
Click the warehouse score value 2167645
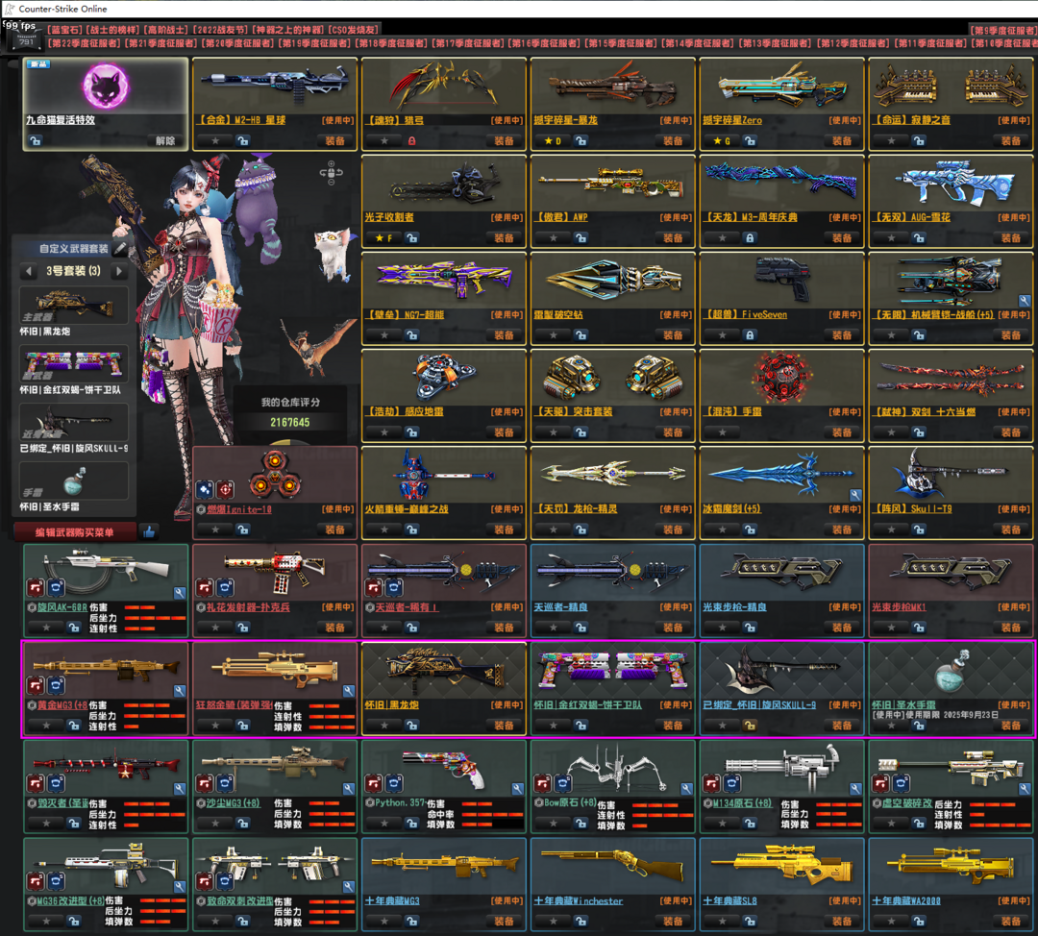[x=290, y=422]
